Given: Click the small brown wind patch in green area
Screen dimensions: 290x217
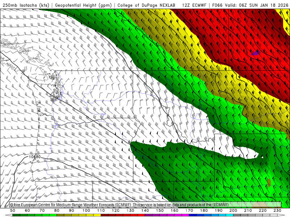Looking at the screenshot, I should coord(269,182).
